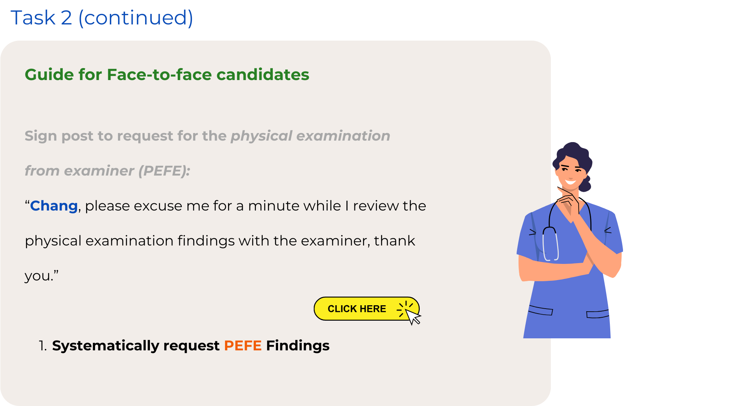This screenshot has width=744, height=406.
Task: Click the orange PEFE word in the list
Action: click(x=243, y=345)
